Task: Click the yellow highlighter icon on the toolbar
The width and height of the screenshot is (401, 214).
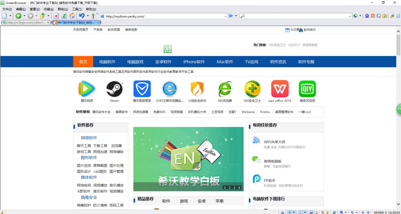Action: click(392, 16)
